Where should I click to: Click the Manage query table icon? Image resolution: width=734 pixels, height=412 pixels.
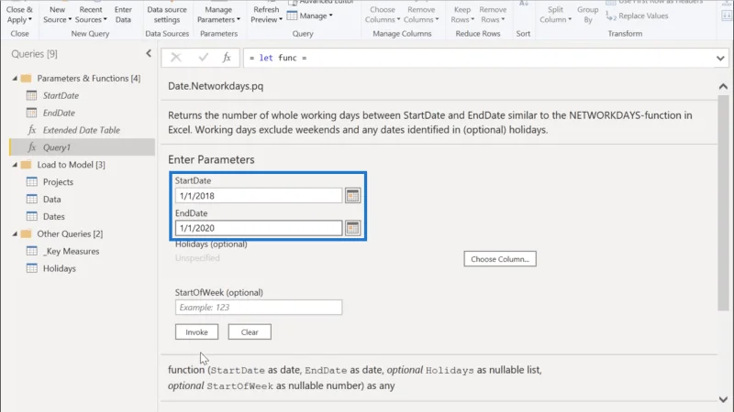tap(292, 16)
